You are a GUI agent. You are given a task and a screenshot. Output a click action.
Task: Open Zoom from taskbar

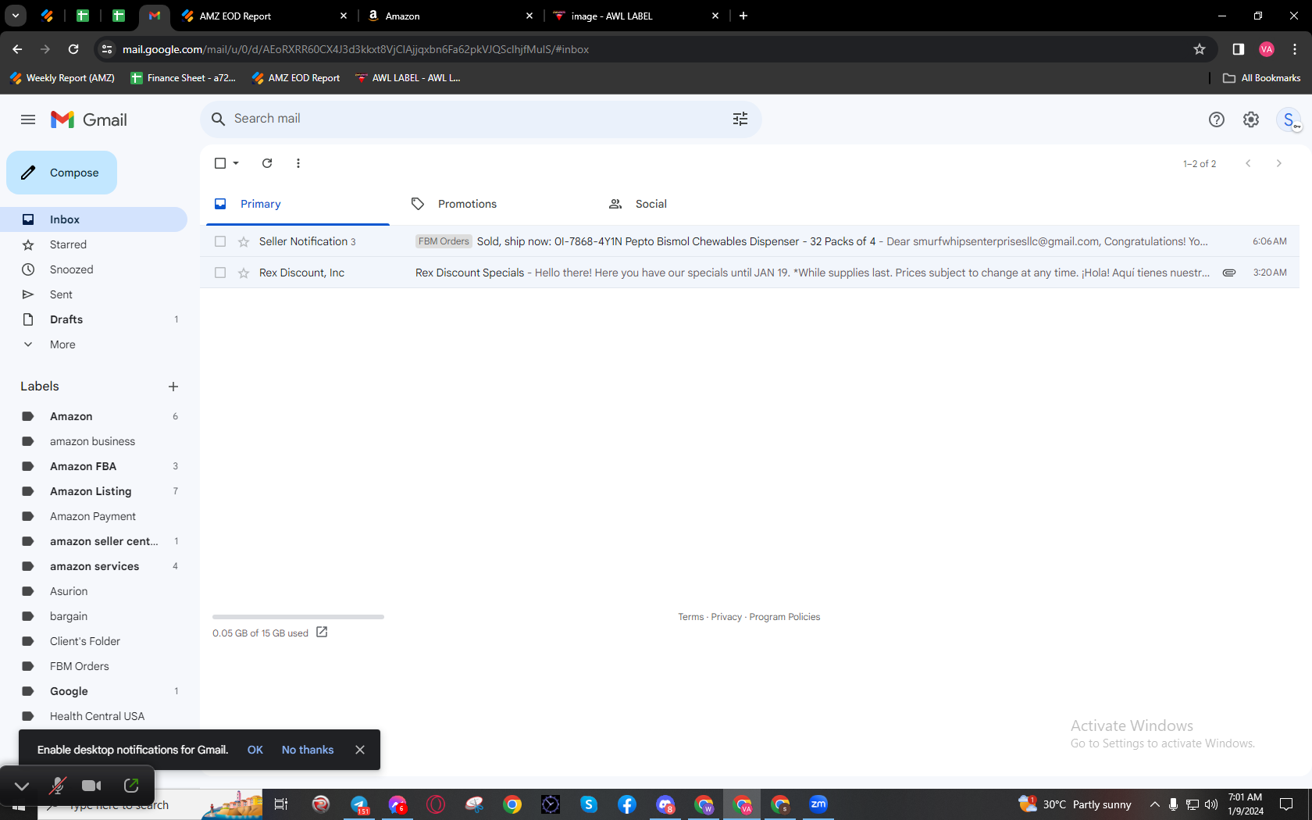(x=818, y=804)
